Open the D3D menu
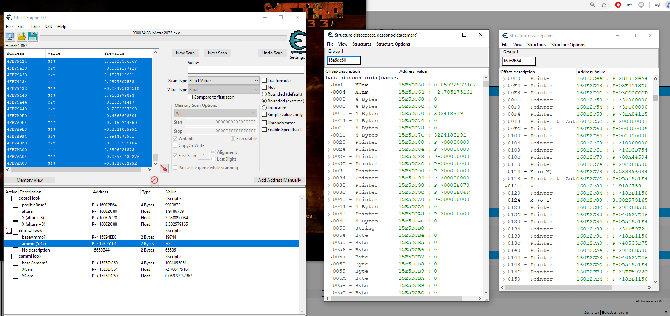670x316 pixels. coord(48,27)
